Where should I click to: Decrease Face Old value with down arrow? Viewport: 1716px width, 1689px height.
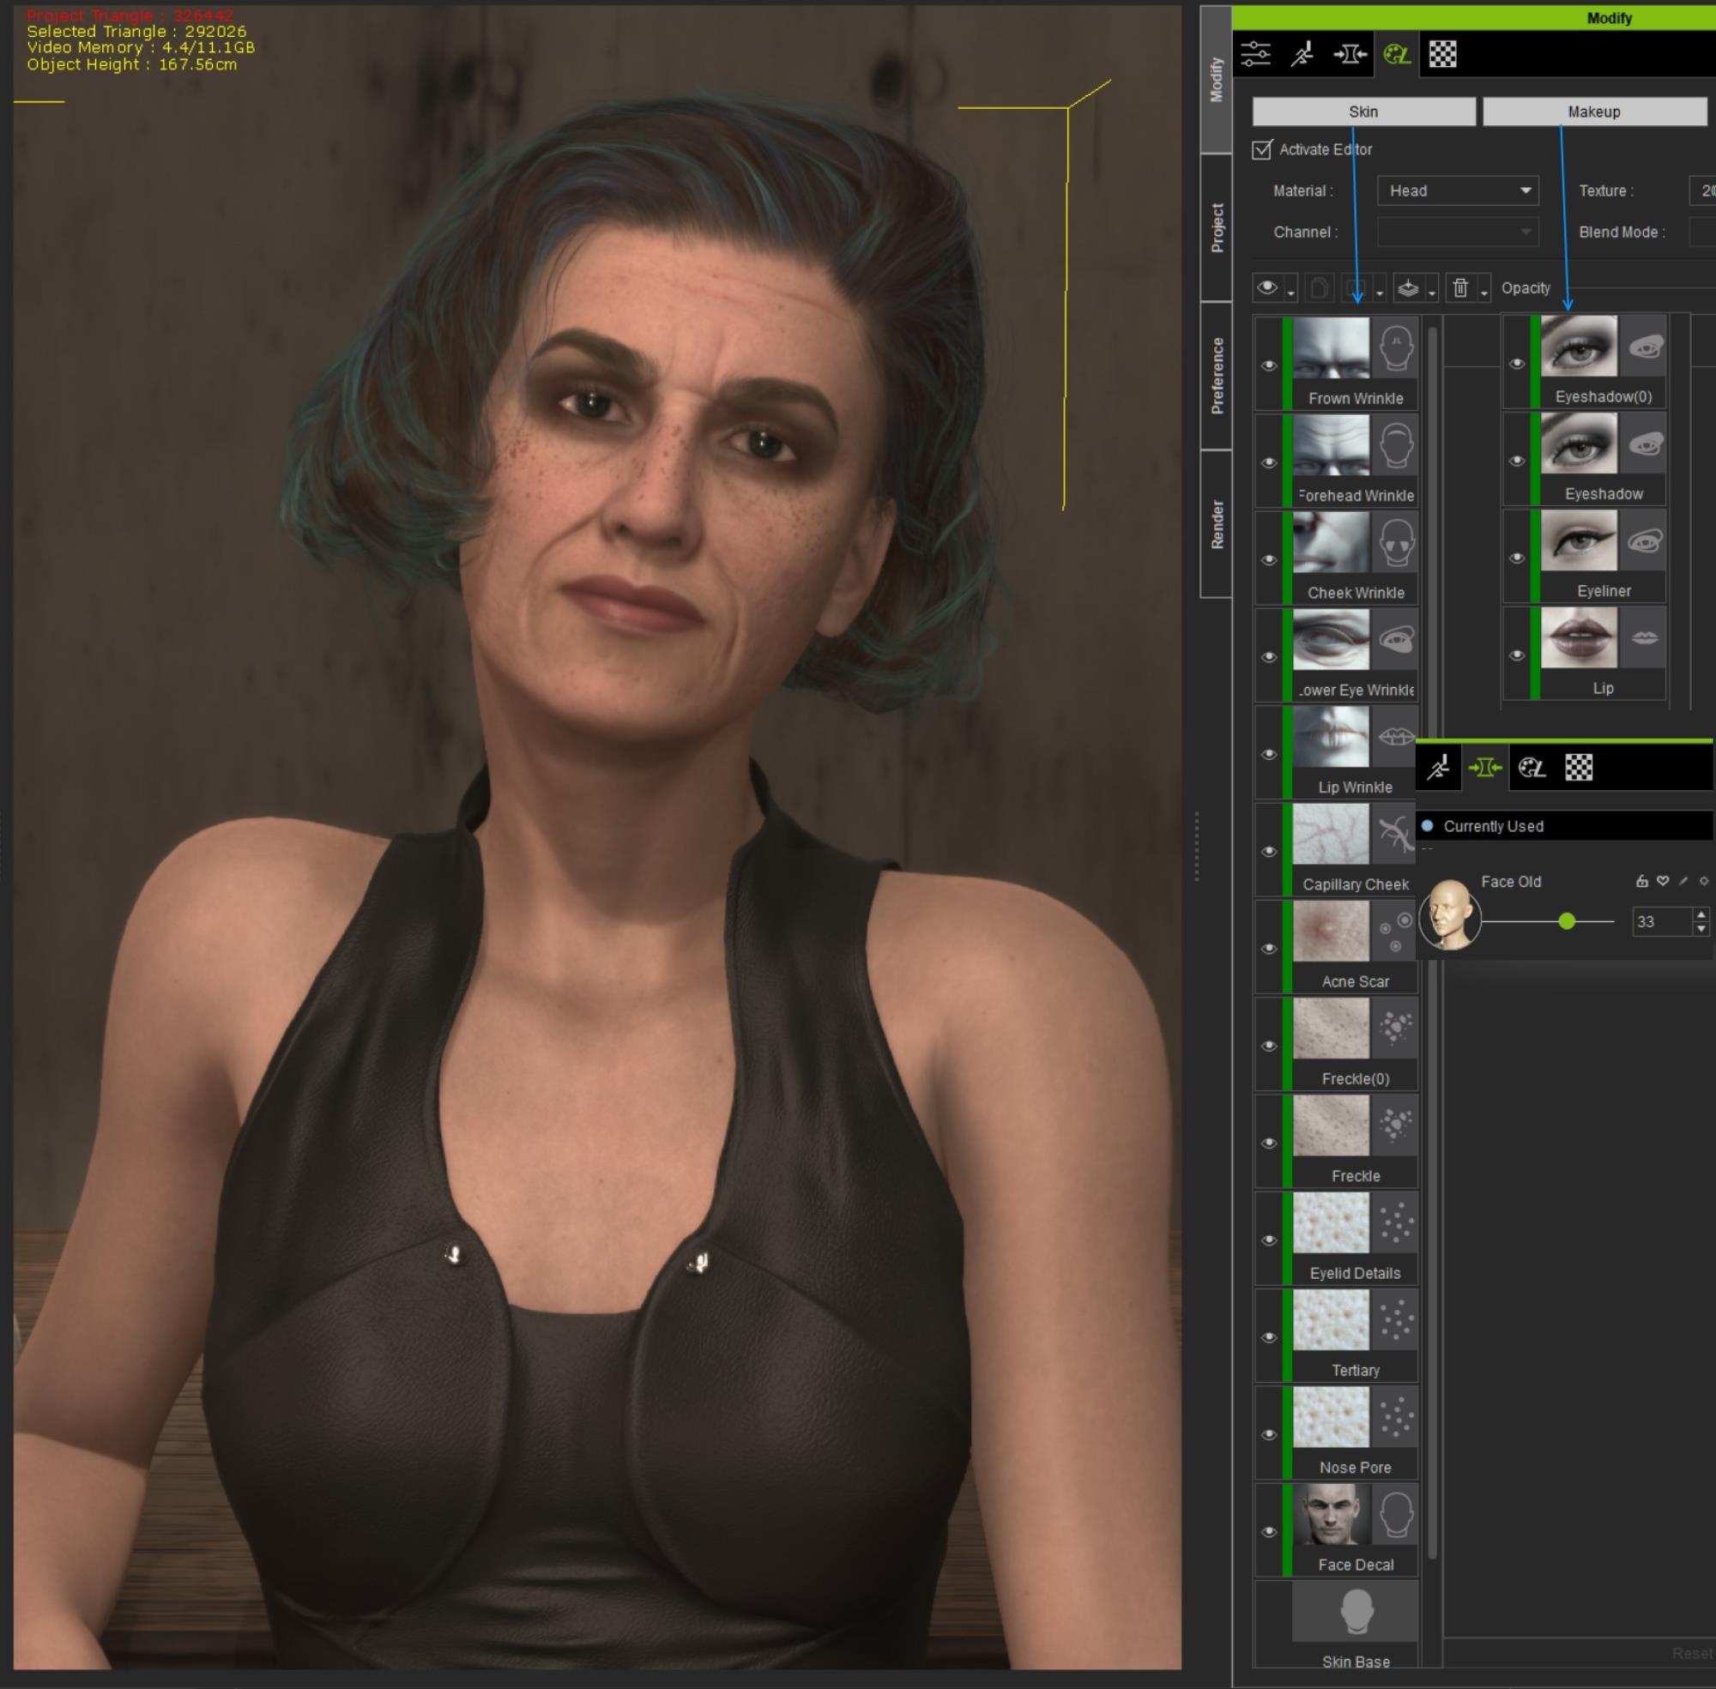pos(1701,929)
